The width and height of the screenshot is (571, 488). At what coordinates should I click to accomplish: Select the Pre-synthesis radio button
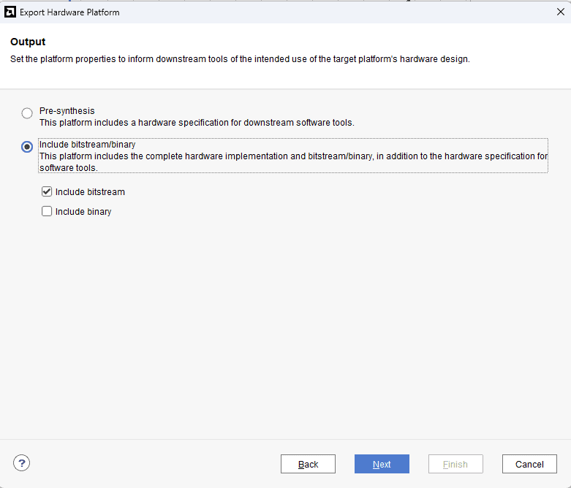(27, 113)
